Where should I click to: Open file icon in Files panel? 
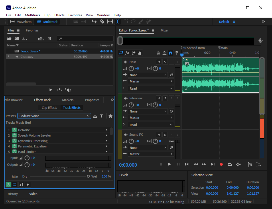coord(9,38)
